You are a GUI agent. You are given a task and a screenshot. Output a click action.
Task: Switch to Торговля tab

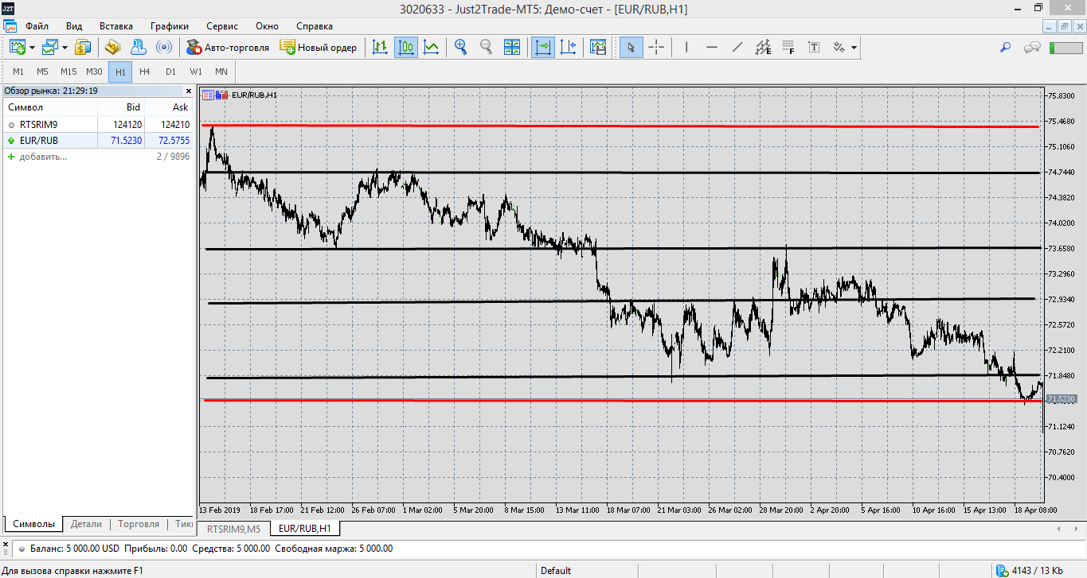(x=139, y=524)
